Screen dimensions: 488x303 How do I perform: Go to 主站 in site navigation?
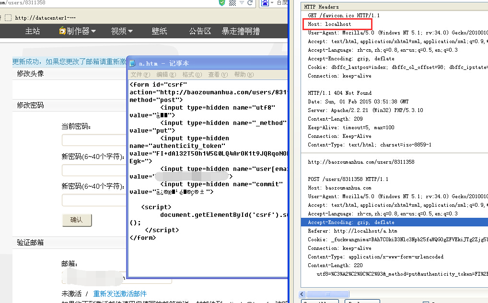pos(33,31)
